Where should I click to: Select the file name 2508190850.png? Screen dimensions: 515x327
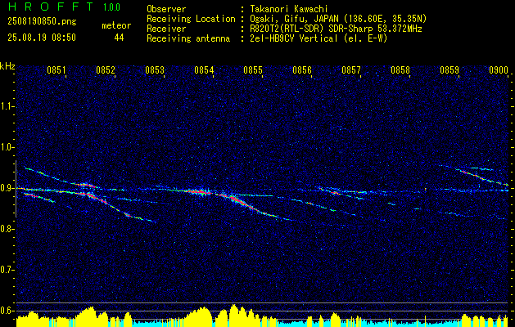[42, 22]
